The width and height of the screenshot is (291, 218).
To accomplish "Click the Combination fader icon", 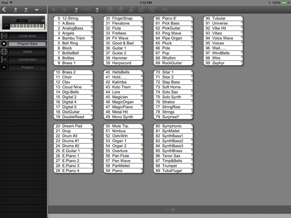I will [x=4, y=60].
